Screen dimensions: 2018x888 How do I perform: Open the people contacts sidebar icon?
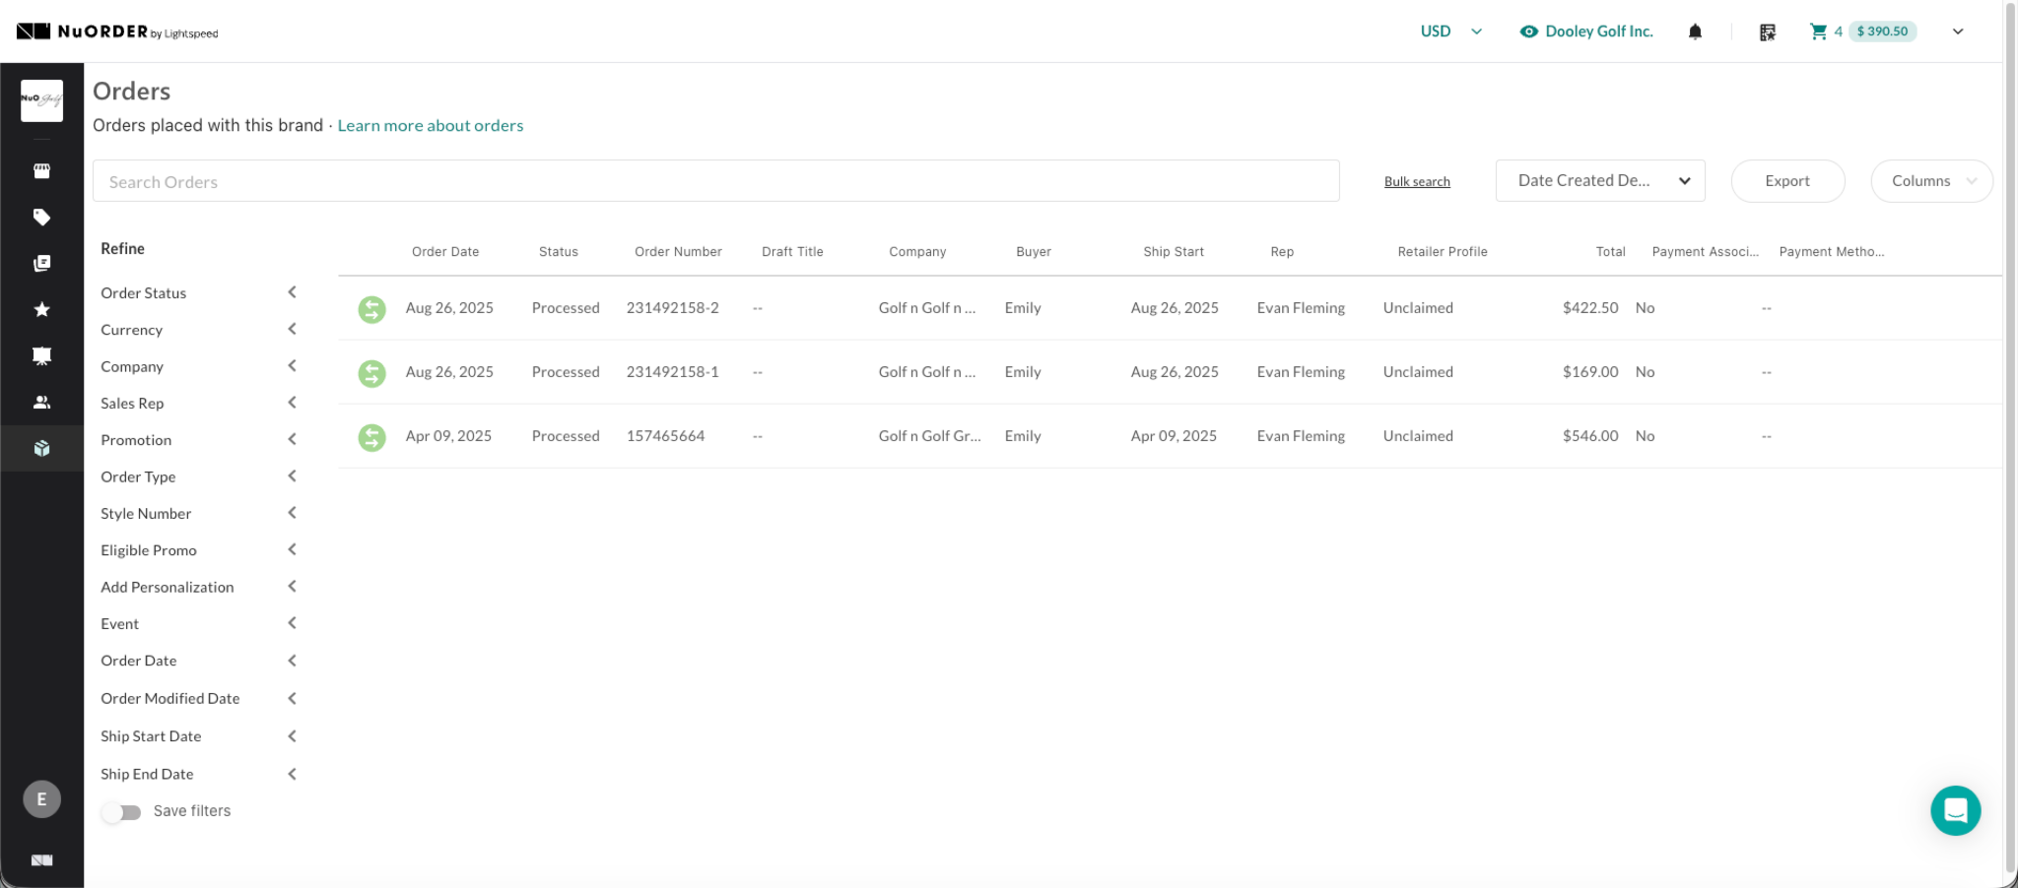coord(41,402)
